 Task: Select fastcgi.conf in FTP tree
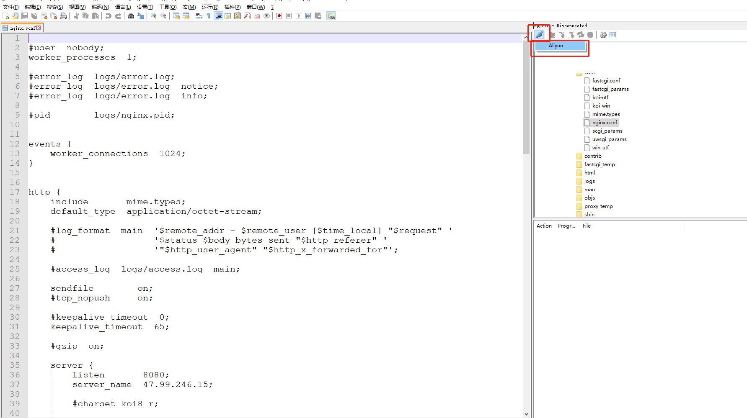(x=606, y=81)
